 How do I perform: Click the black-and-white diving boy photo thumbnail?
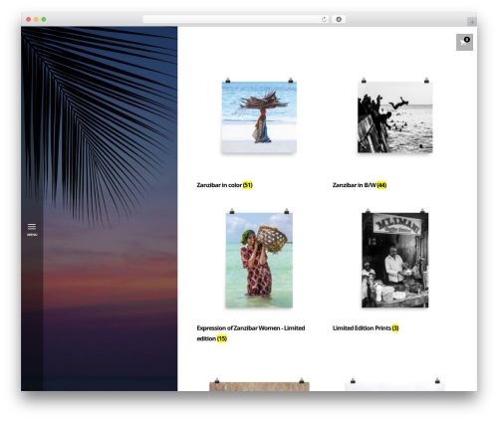(394, 116)
